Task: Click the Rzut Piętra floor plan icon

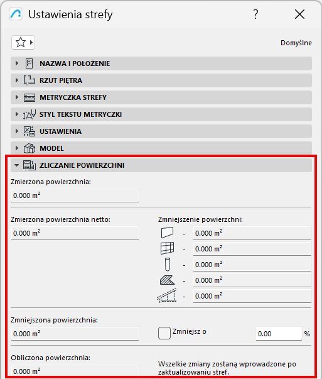Action: [x=30, y=80]
